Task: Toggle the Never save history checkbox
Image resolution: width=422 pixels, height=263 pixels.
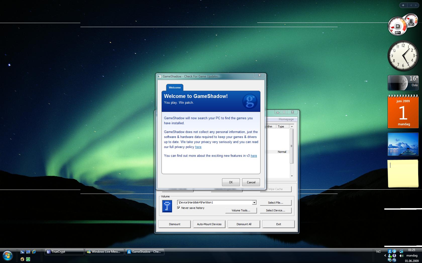Action: pyautogui.click(x=179, y=208)
